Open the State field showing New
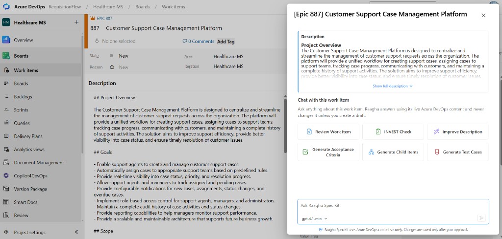 tap(123, 56)
